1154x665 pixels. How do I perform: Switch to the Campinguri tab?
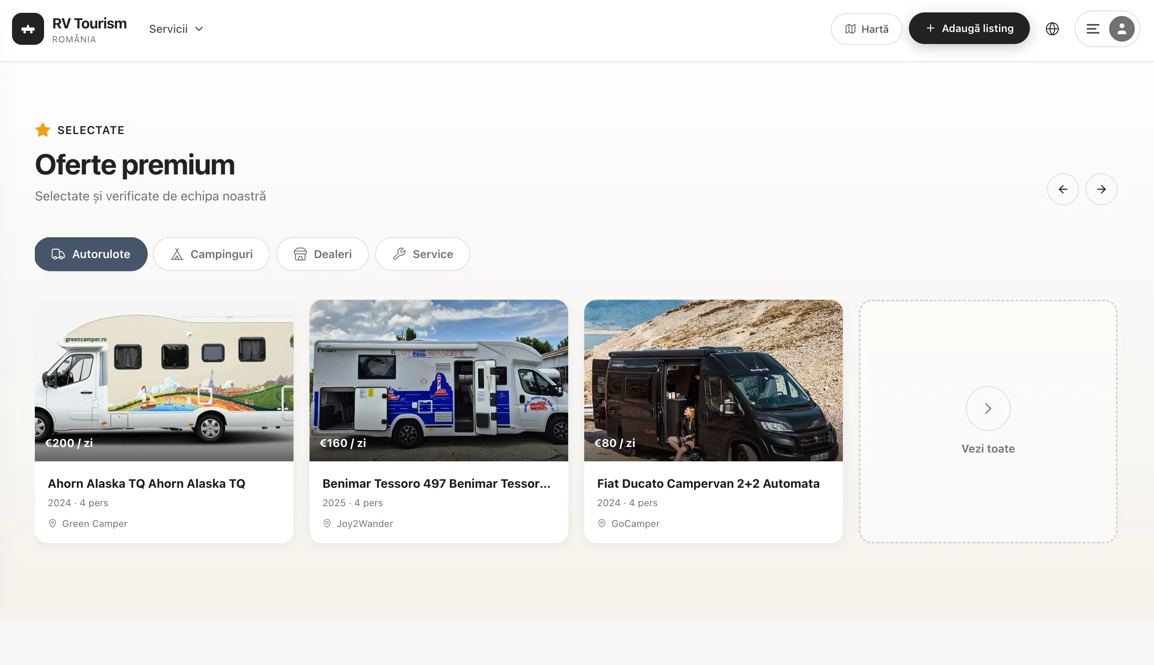[x=211, y=254]
